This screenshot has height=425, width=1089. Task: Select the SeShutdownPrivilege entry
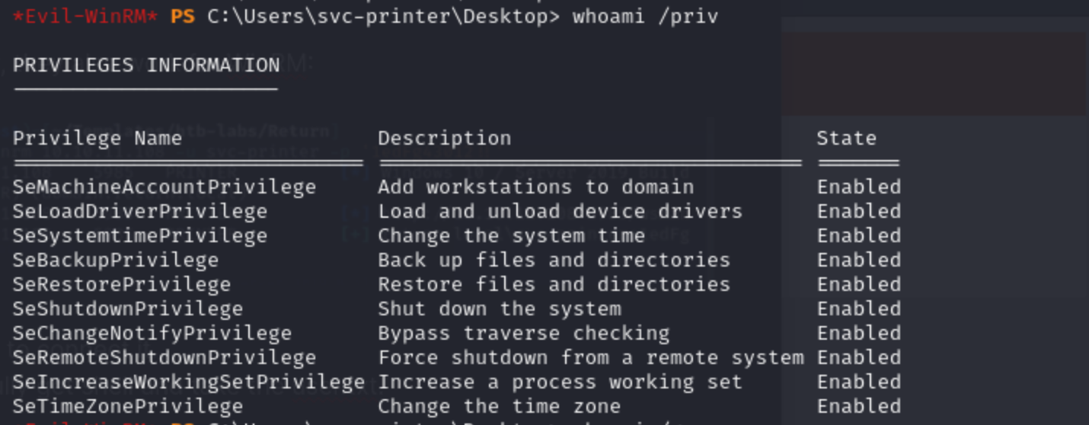[x=128, y=309]
